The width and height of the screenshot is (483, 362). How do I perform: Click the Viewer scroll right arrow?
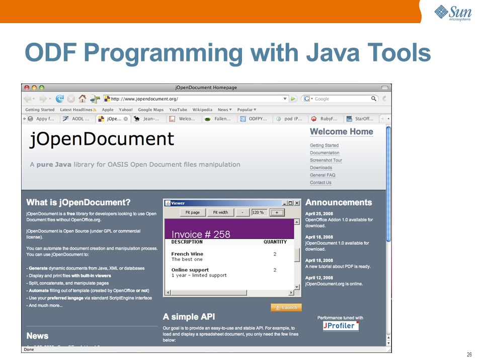pyautogui.click(x=291, y=293)
